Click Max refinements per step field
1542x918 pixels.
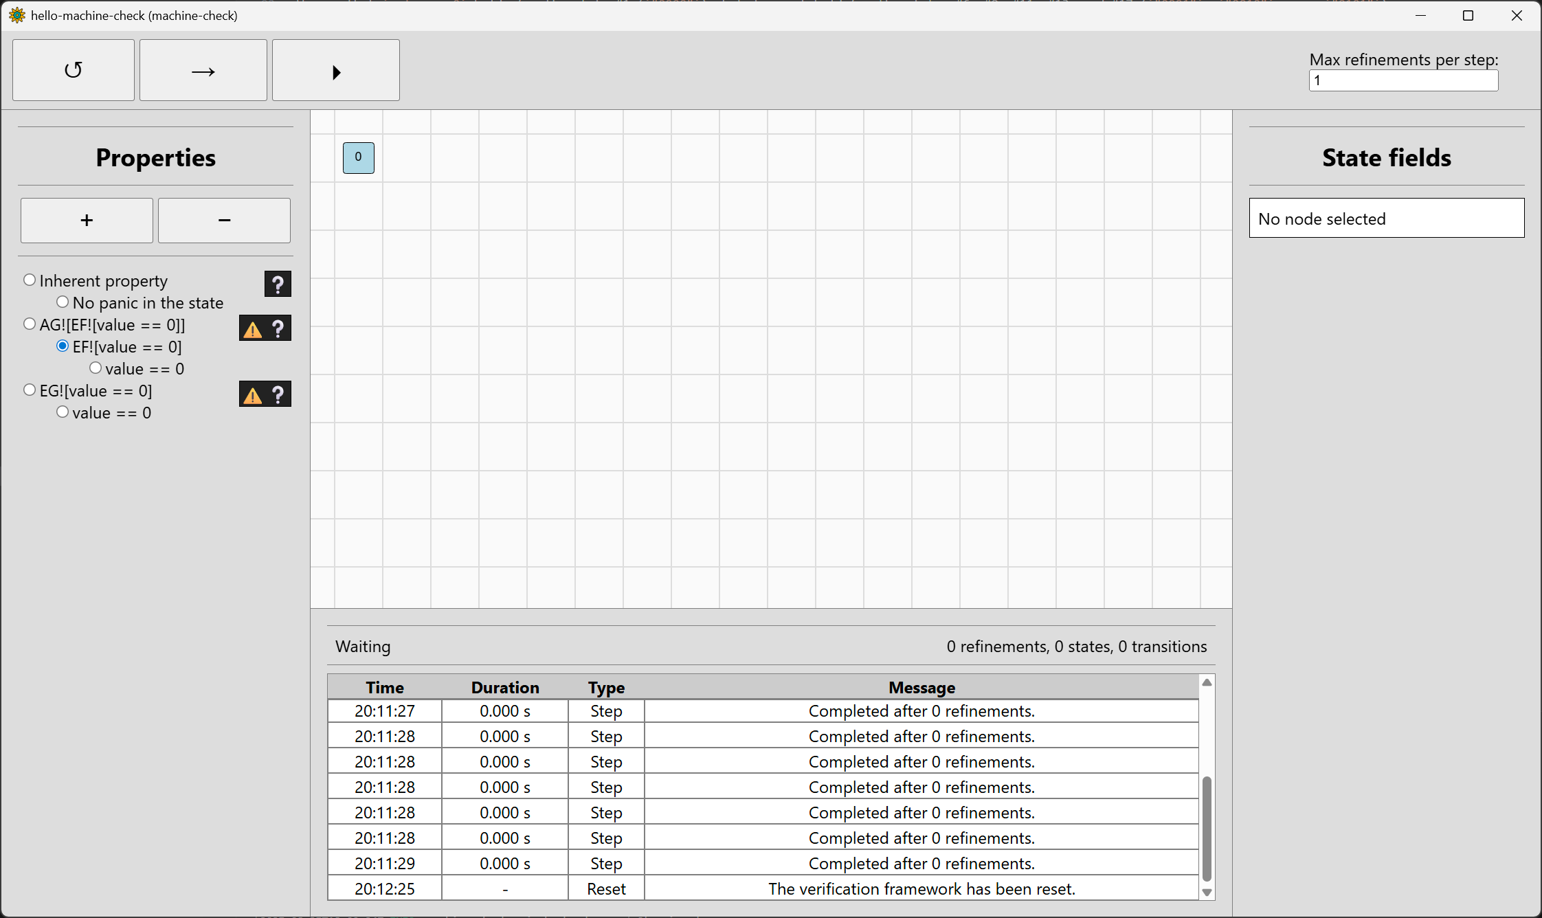coord(1403,80)
